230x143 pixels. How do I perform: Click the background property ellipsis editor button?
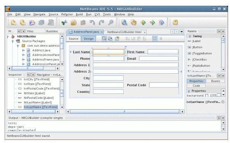tap(219, 95)
